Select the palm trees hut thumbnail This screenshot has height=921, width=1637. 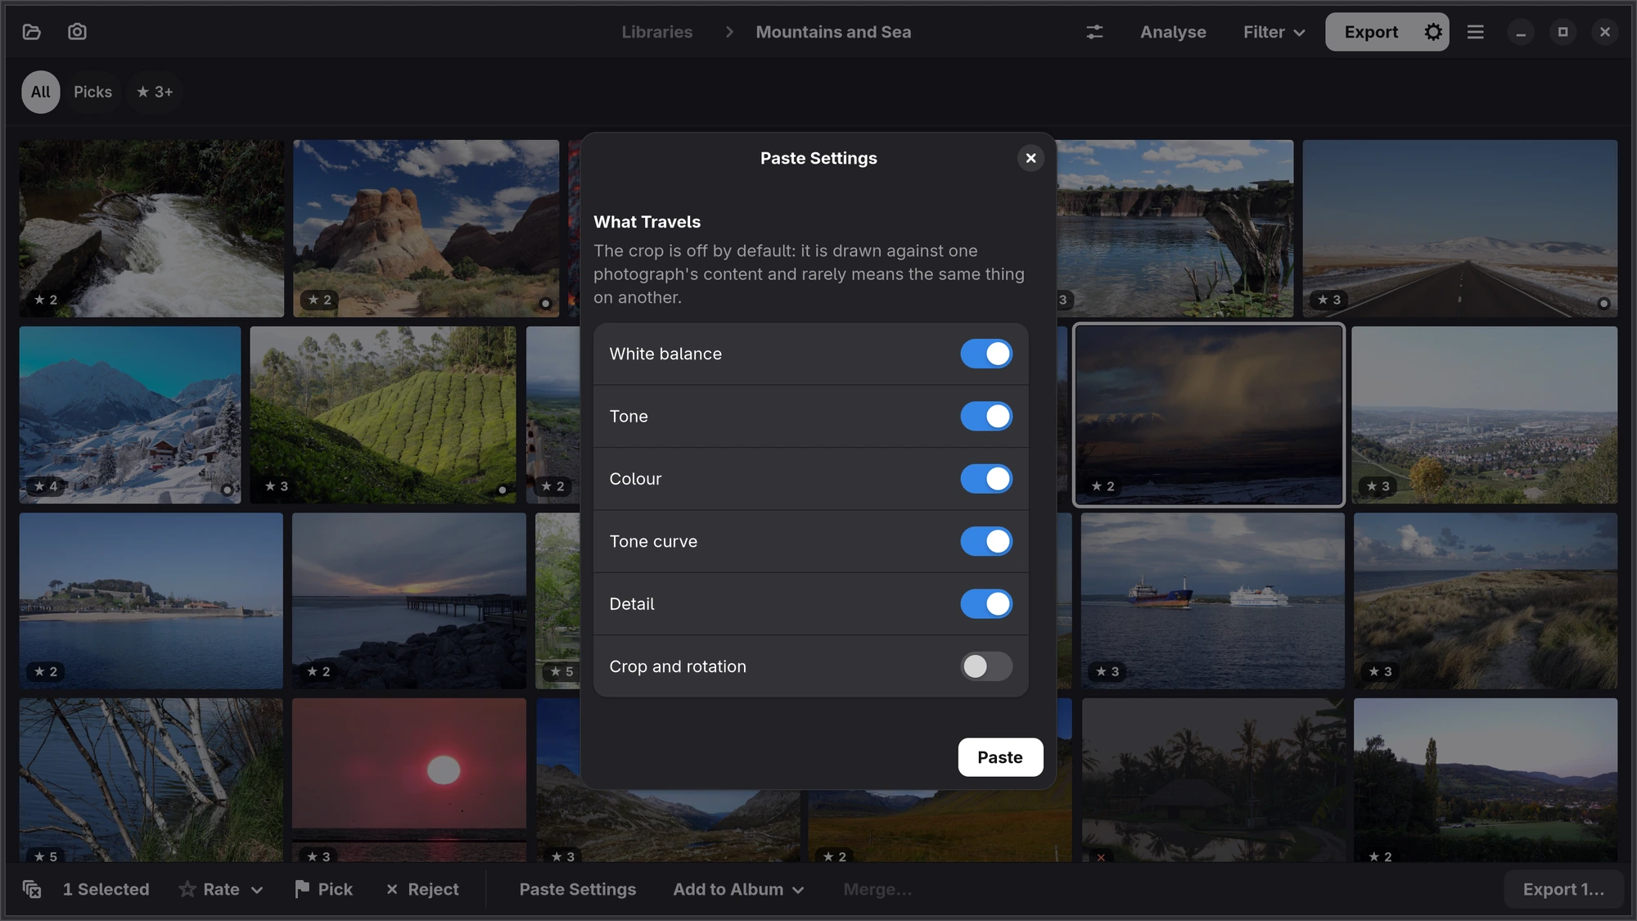[x=1213, y=778]
